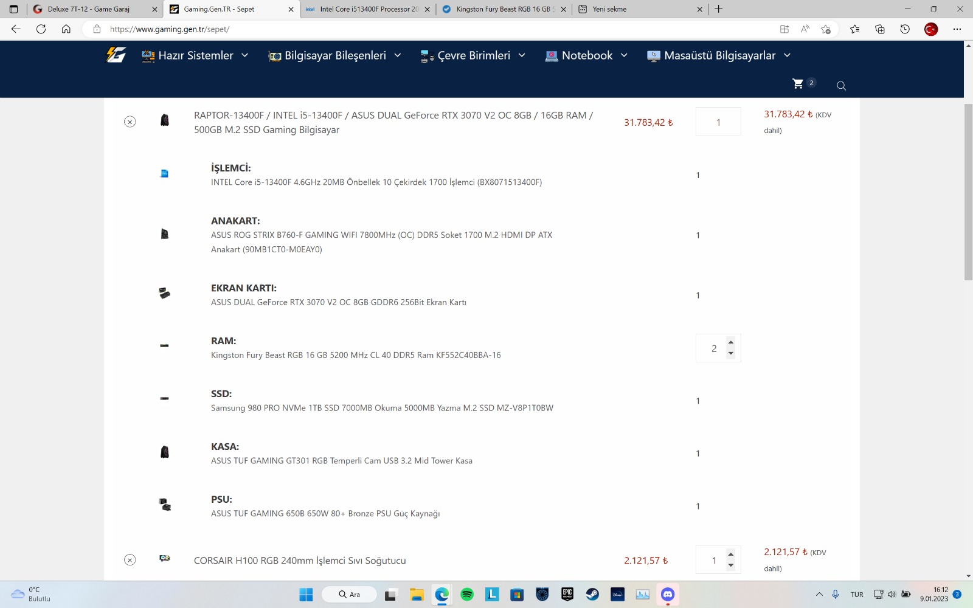Open browser home page
This screenshot has width=973, height=608.
(66, 29)
